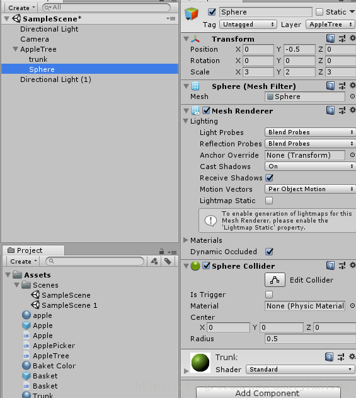The width and height of the screenshot is (356, 398).
Task: Open Mesh Renderer preset selector icon
Action: (x=342, y=110)
